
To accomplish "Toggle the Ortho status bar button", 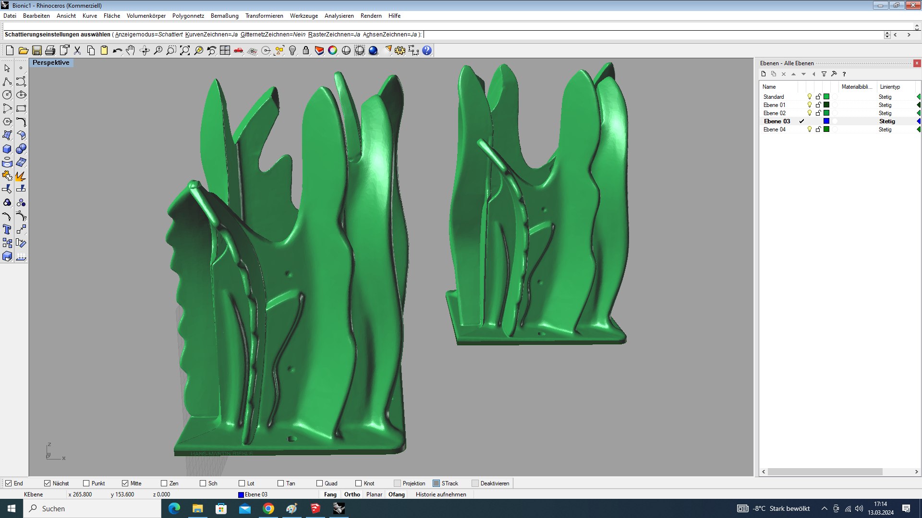I will (x=352, y=494).
